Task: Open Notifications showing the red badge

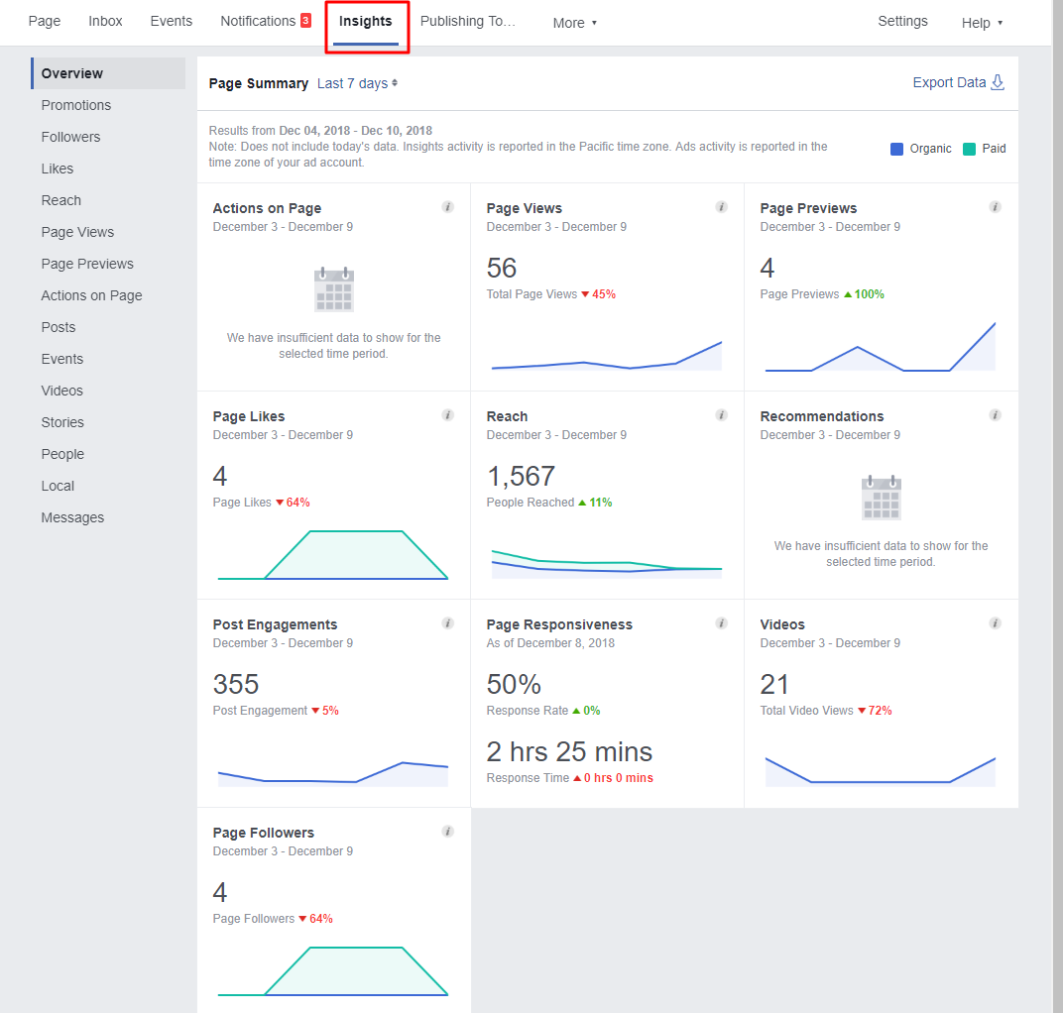Action: point(265,20)
